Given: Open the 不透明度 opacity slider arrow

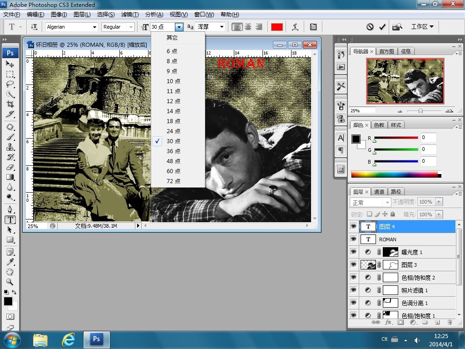Looking at the screenshot, I should point(439,202).
